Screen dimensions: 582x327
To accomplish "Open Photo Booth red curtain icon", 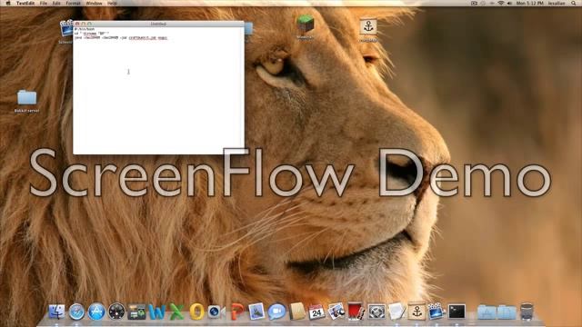I will [356, 312].
